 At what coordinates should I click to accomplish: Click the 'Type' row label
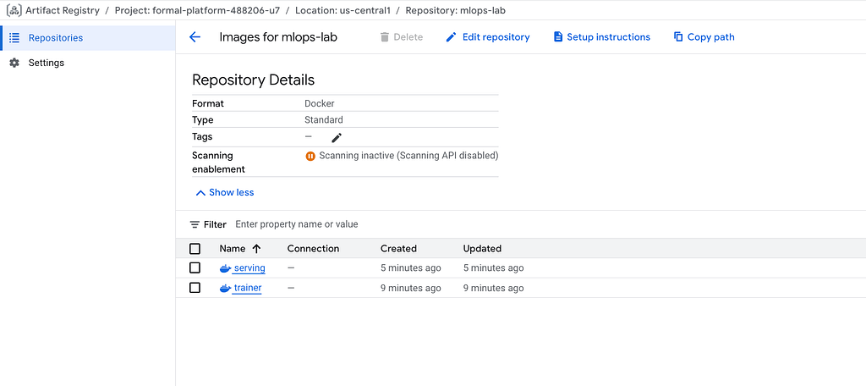click(203, 120)
